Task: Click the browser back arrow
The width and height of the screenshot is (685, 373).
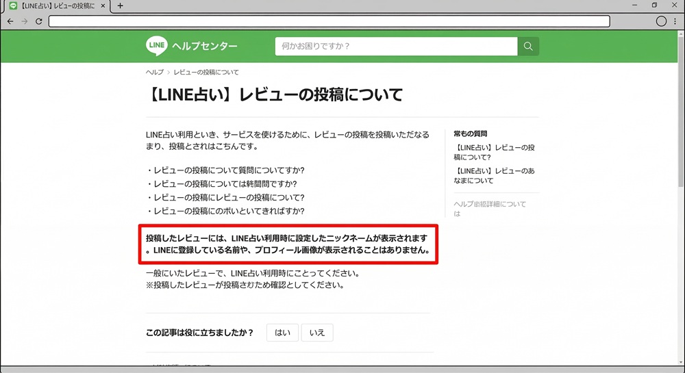Action: pos(10,21)
